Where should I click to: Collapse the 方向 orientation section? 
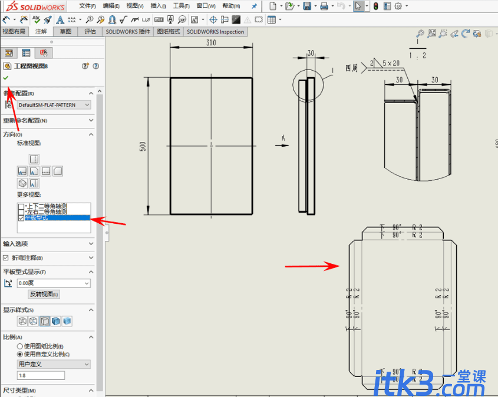[x=91, y=134]
